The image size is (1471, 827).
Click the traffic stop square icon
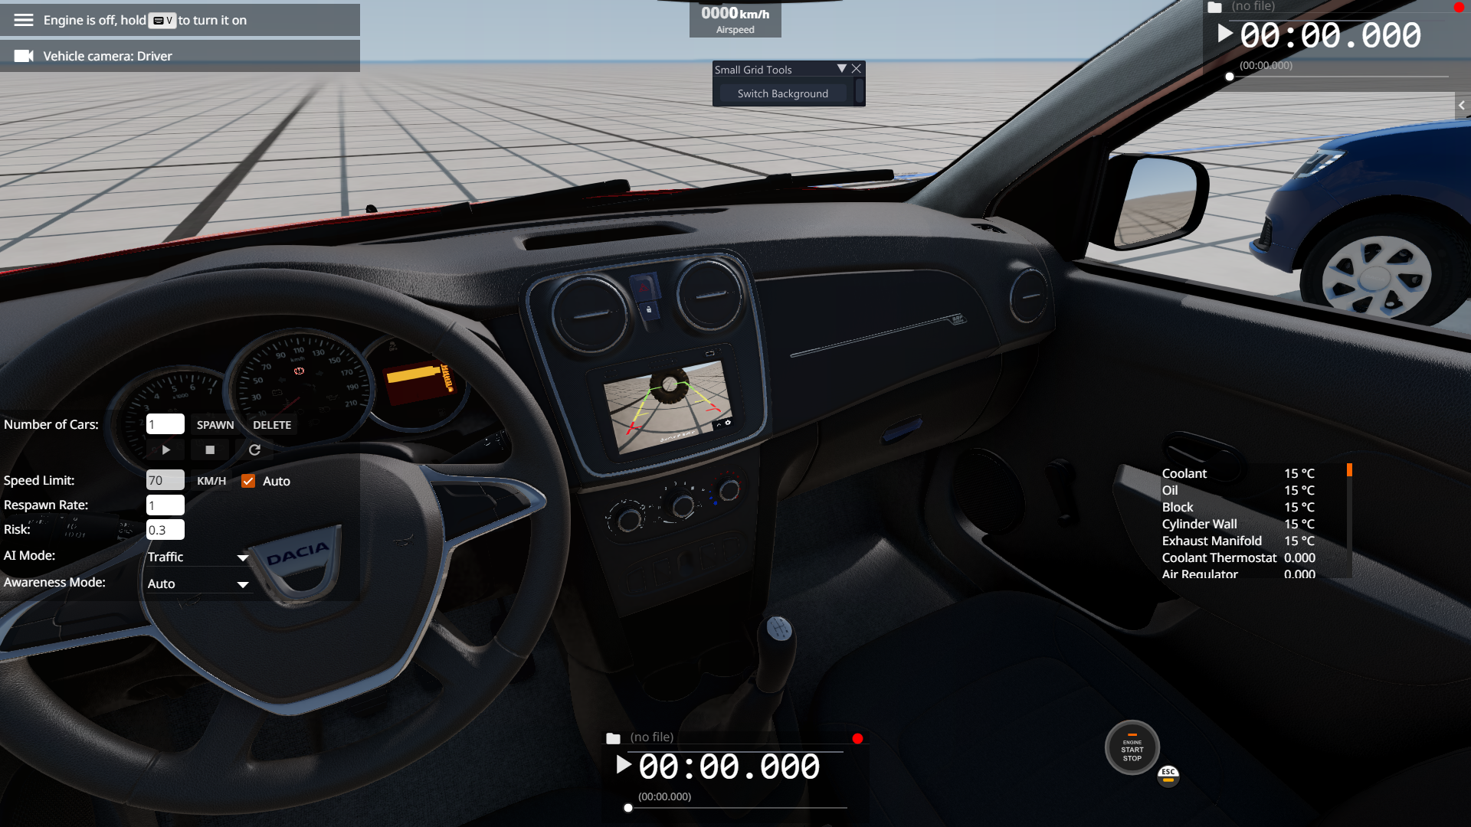tap(210, 450)
